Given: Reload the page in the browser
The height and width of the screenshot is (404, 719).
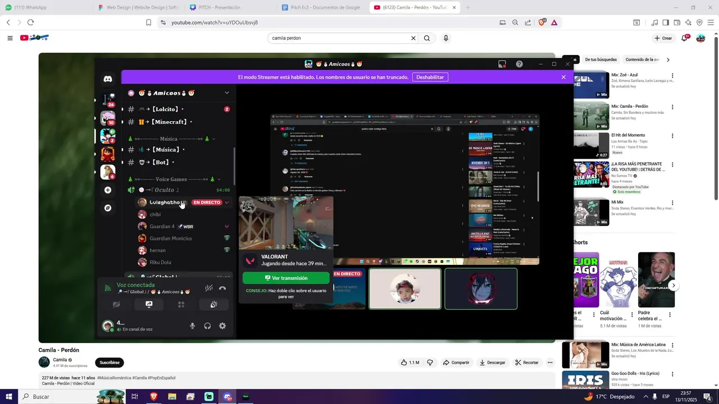Looking at the screenshot, I should pos(30,22).
